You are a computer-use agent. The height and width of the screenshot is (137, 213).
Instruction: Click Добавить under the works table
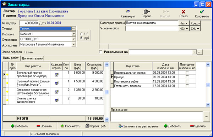tap(20, 126)
